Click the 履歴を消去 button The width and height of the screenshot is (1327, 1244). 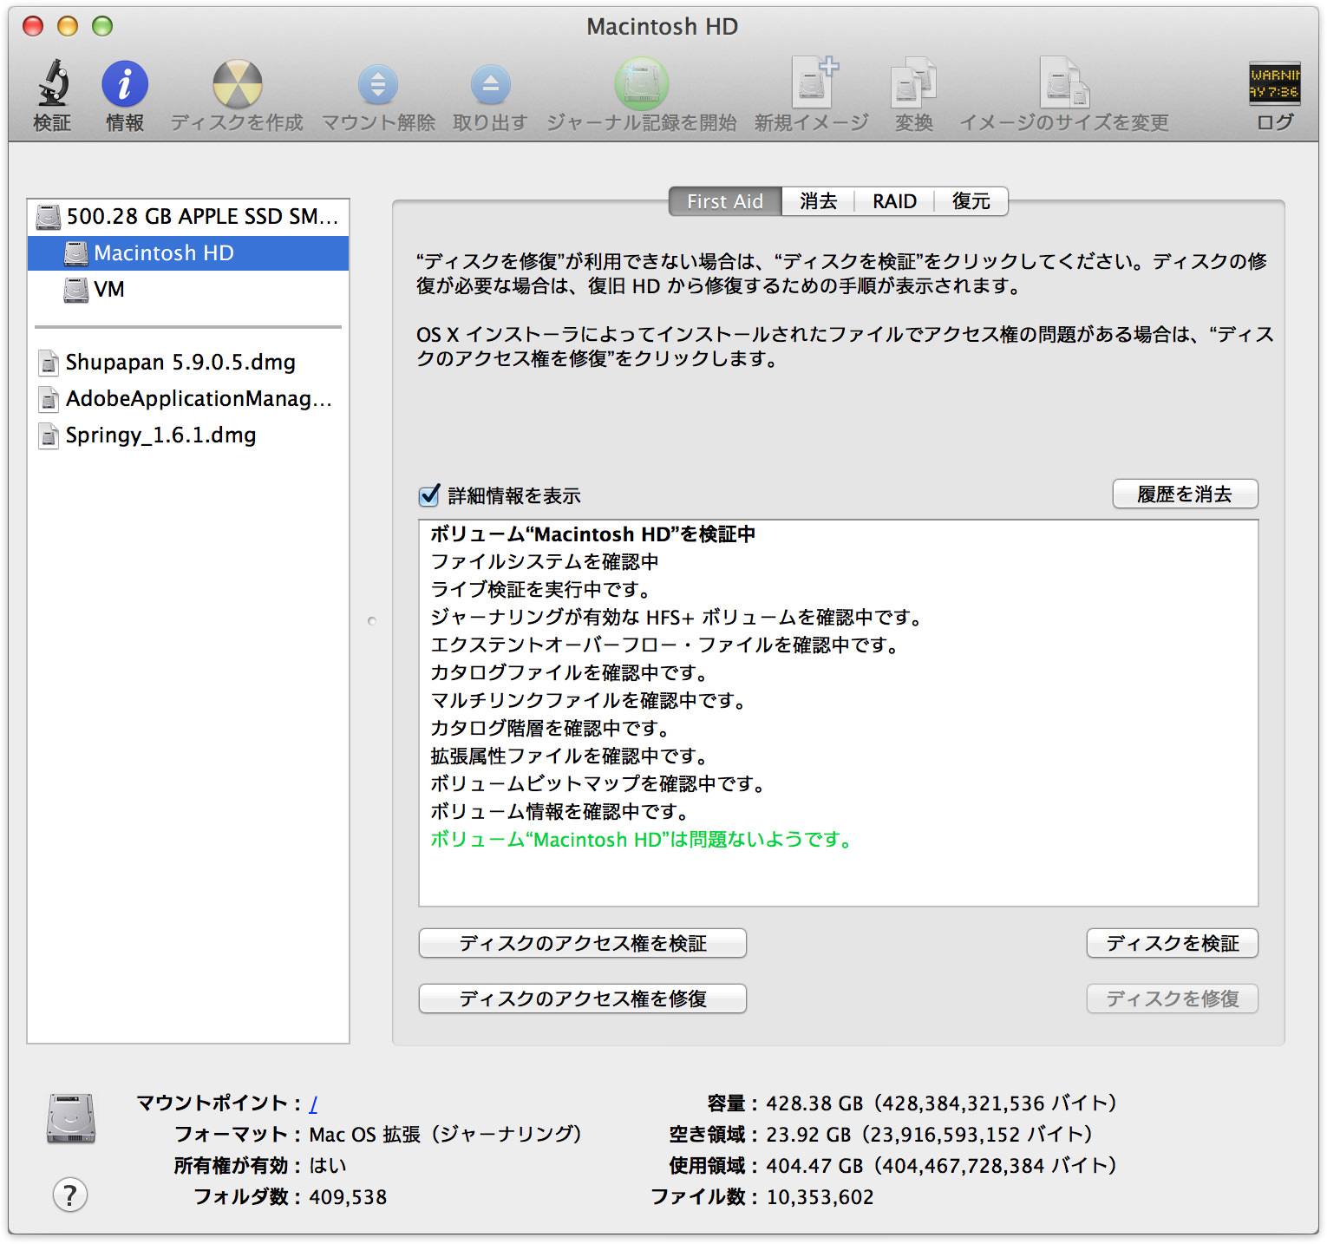(1185, 494)
